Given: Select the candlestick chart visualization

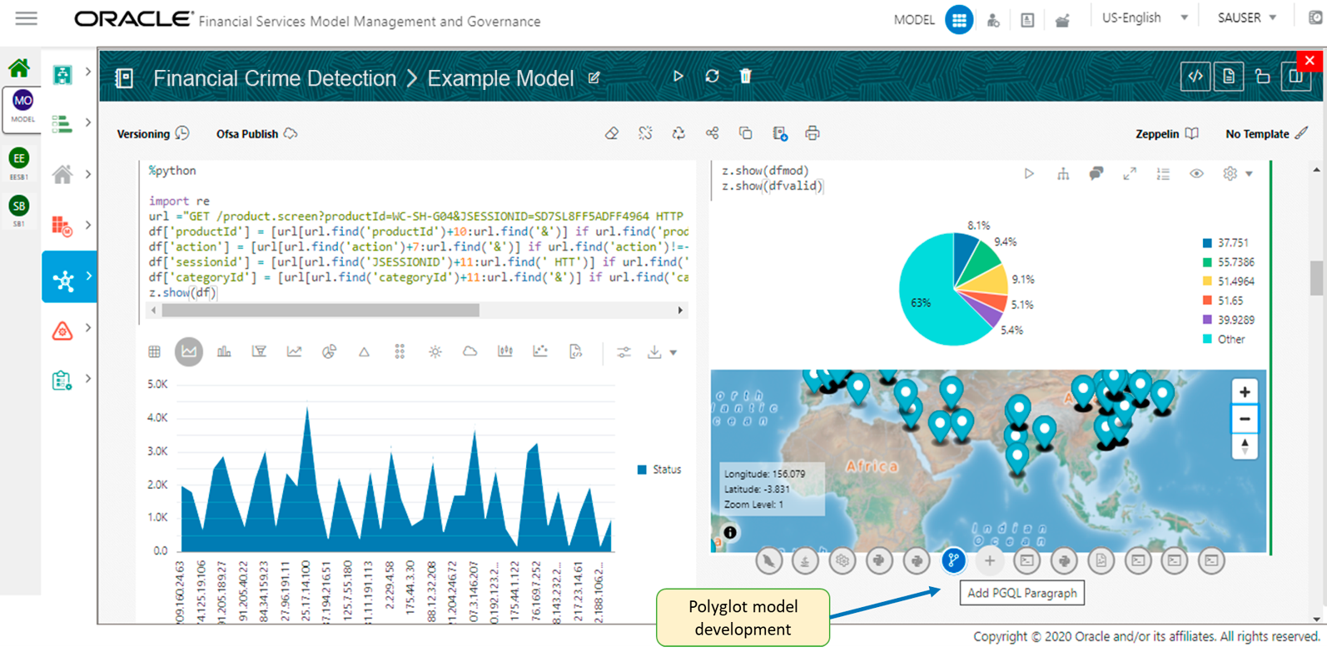Looking at the screenshot, I should [x=504, y=351].
